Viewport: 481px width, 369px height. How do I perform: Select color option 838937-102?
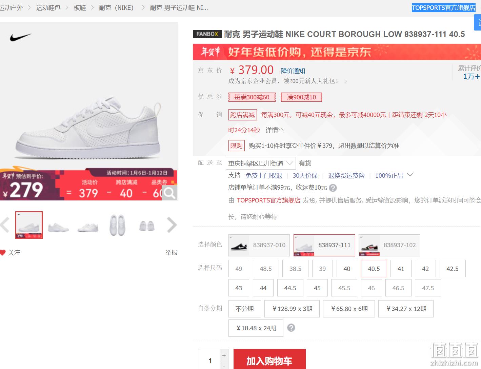(389, 245)
